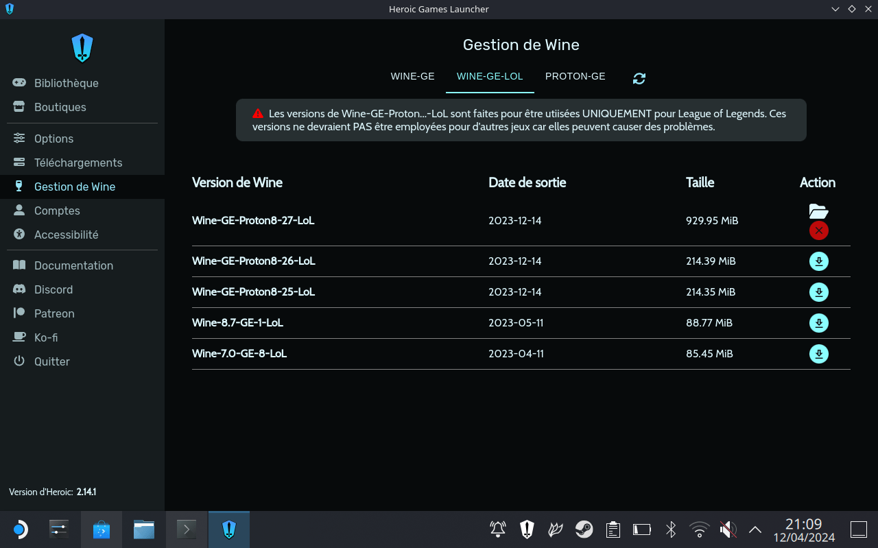Click Wine-8.7-GE-1-LoL version name

[237, 323]
